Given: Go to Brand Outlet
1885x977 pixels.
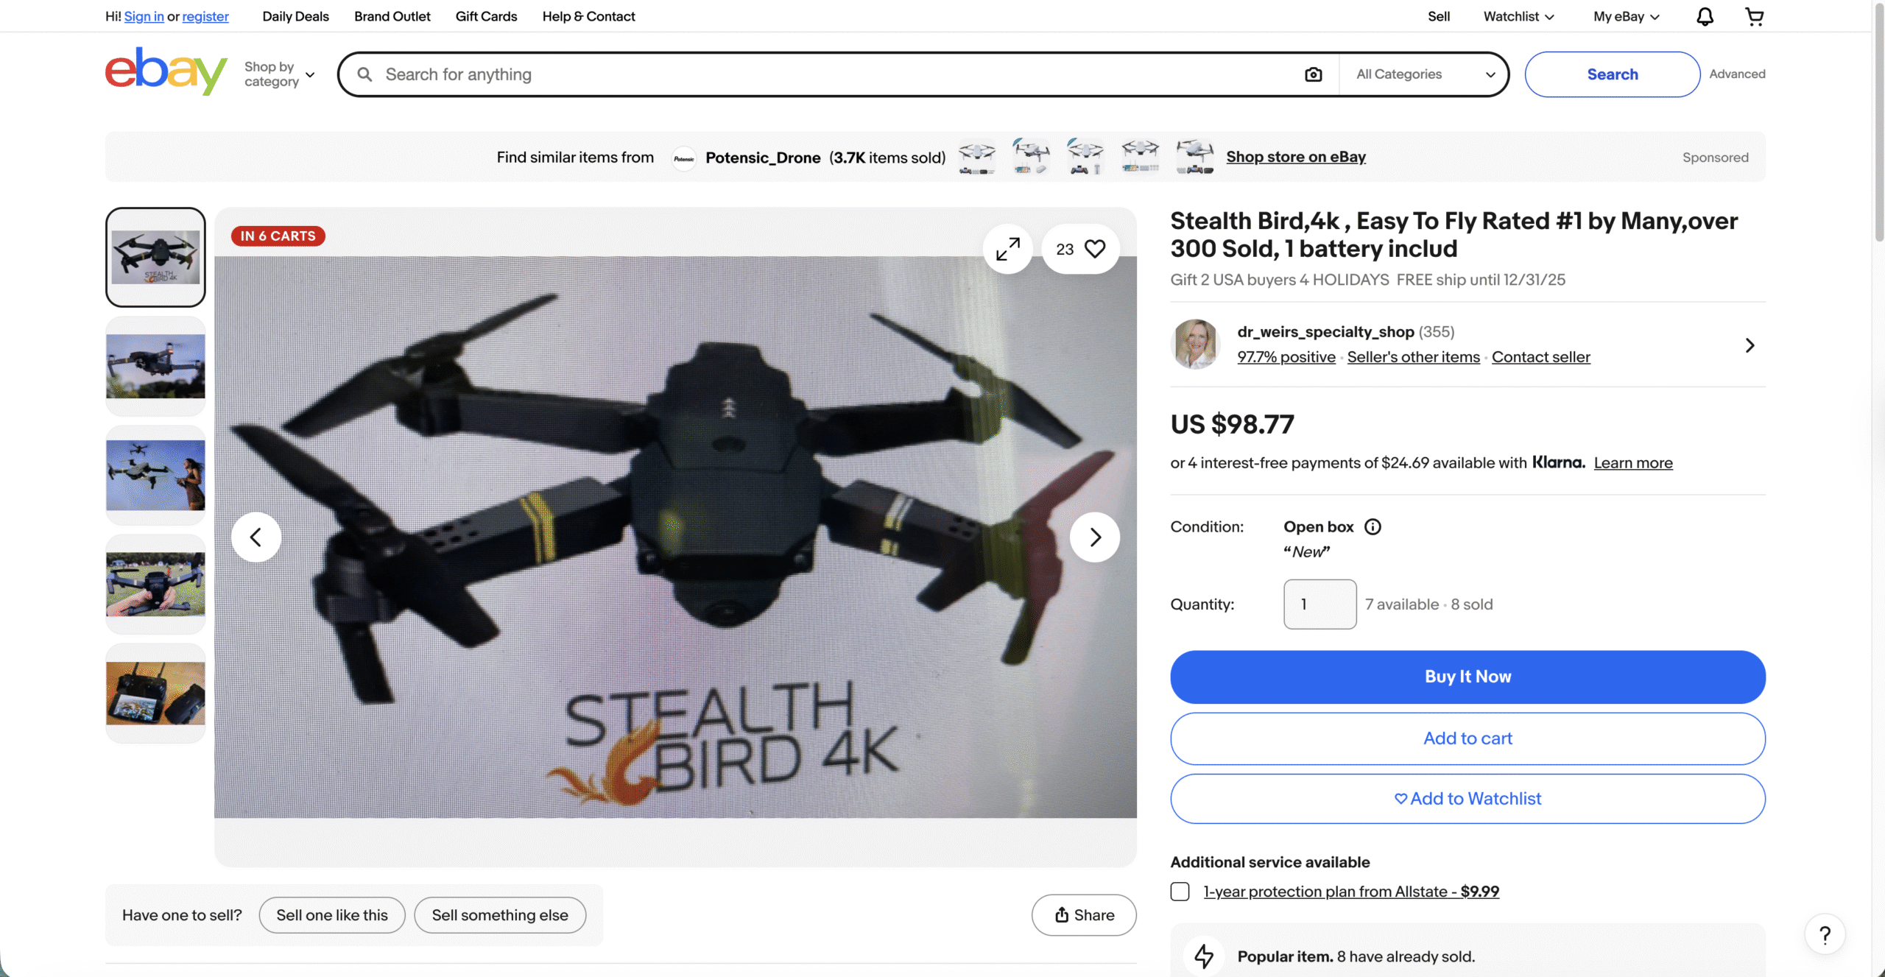Looking at the screenshot, I should 392,16.
